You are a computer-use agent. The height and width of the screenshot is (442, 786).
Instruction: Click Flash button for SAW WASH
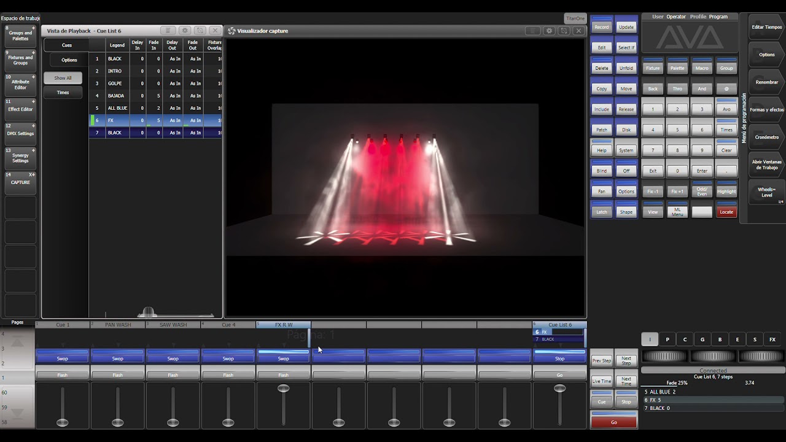173,374
